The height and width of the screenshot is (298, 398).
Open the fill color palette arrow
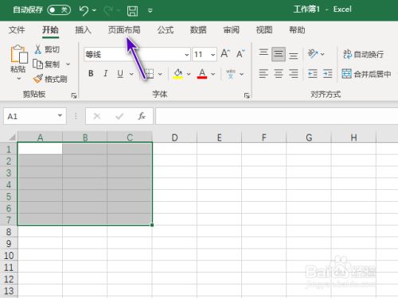tap(189, 74)
